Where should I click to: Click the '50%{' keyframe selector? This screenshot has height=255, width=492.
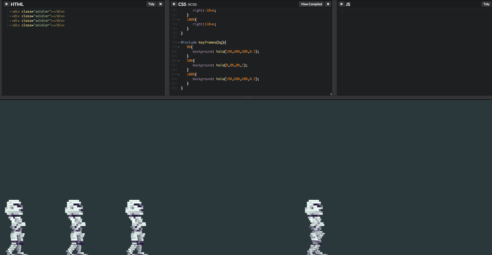tap(191, 61)
